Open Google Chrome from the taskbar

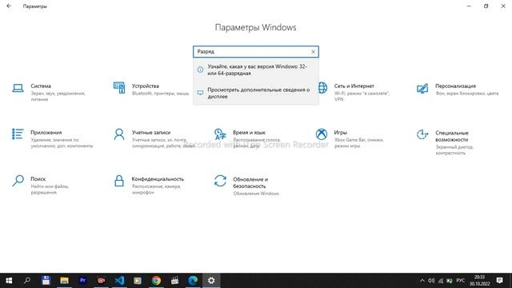tap(156, 281)
